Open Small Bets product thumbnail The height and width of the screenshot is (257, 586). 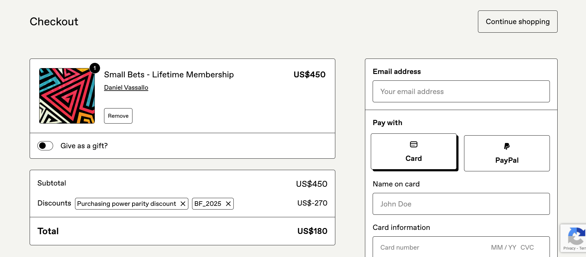coord(67,96)
